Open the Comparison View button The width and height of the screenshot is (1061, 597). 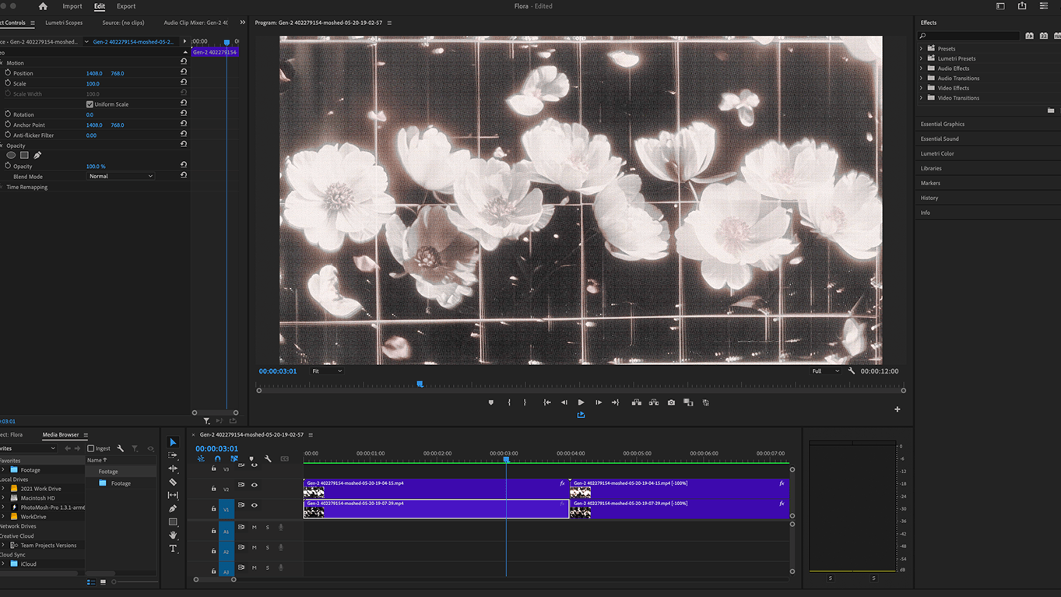point(688,402)
